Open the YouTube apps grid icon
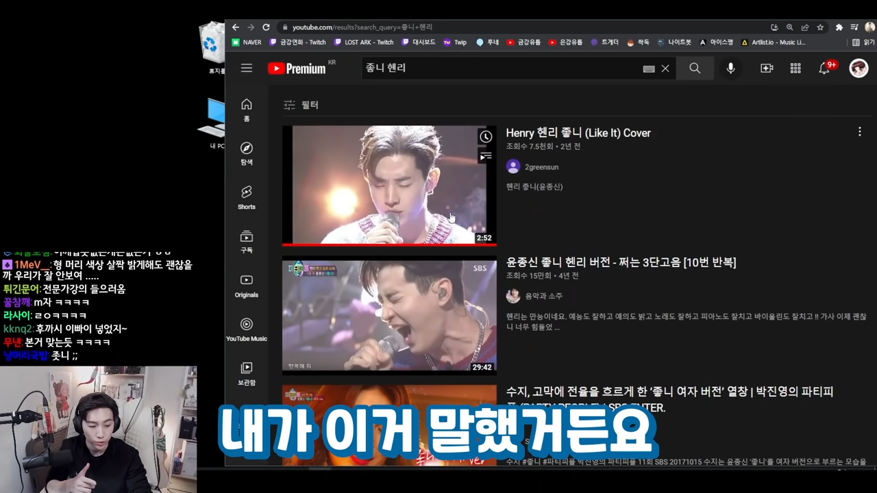Screen dimensions: 877x493 coord(795,68)
